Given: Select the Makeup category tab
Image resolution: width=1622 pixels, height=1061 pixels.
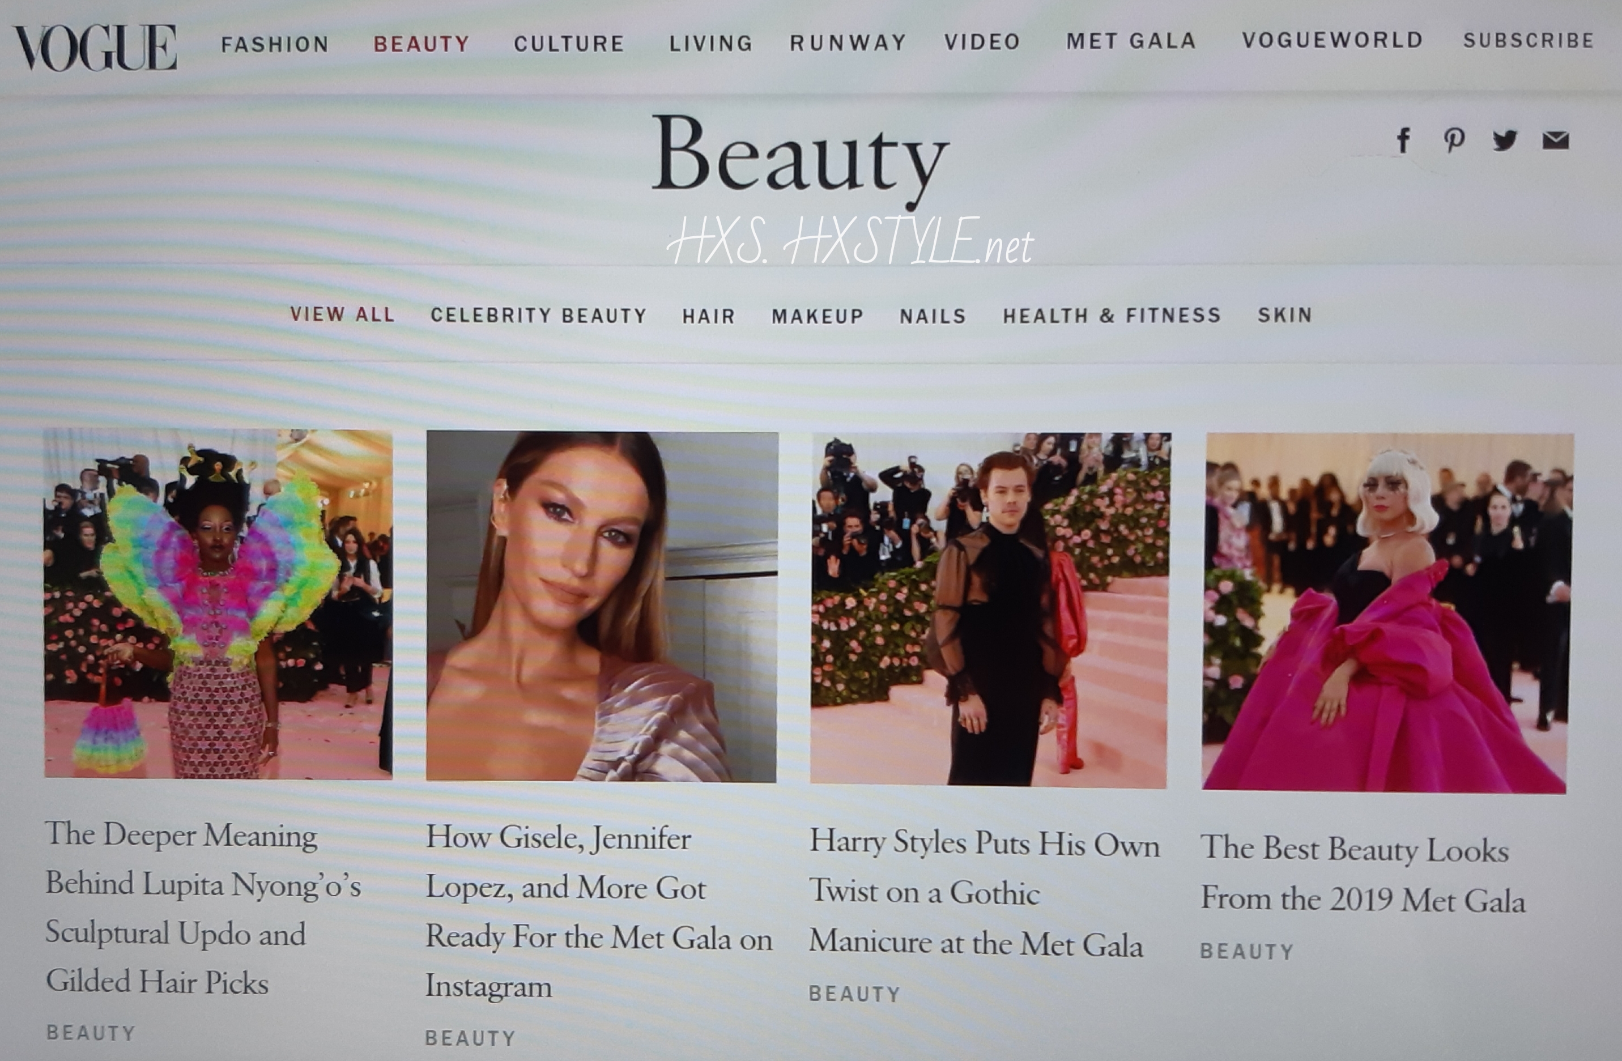Looking at the screenshot, I should (x=817, y=316).
